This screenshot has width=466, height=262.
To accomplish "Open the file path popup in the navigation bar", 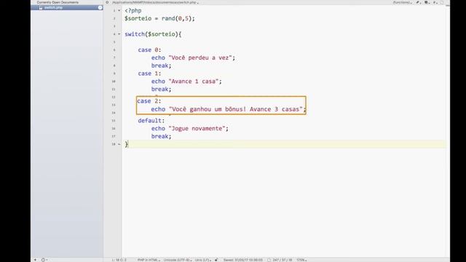I will point(155,2).
